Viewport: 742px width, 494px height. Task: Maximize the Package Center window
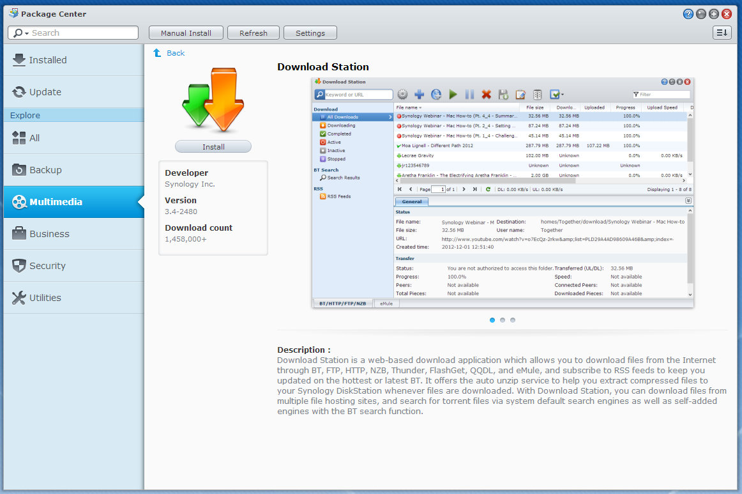[x=714, y=14]
